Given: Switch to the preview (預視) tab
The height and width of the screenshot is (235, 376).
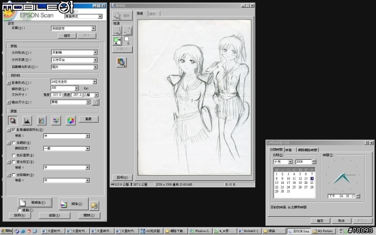Looking at the screenshot, I should 140,14.
